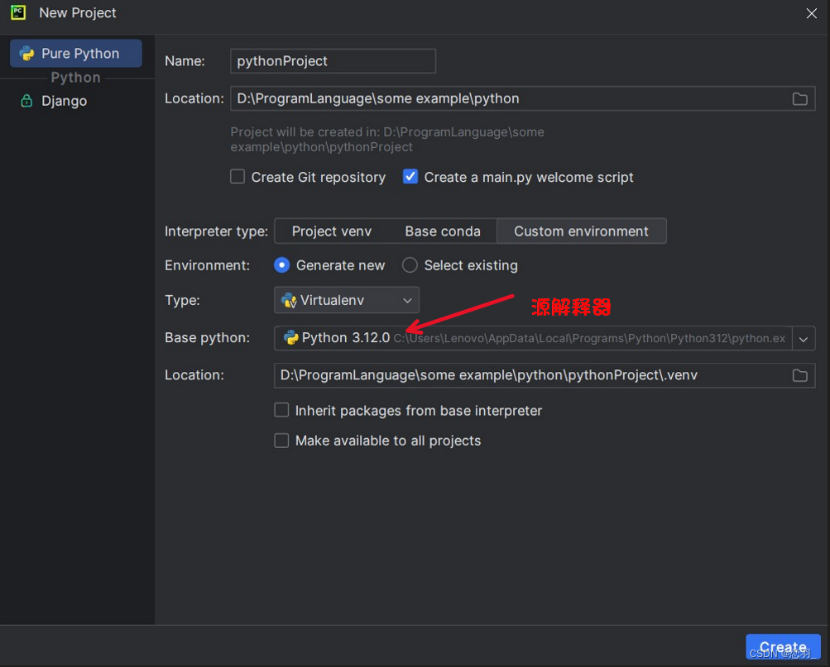This screenshot has height=667, width=830.
Task: Click the project Location path field
Action: [x=522, y=99]
